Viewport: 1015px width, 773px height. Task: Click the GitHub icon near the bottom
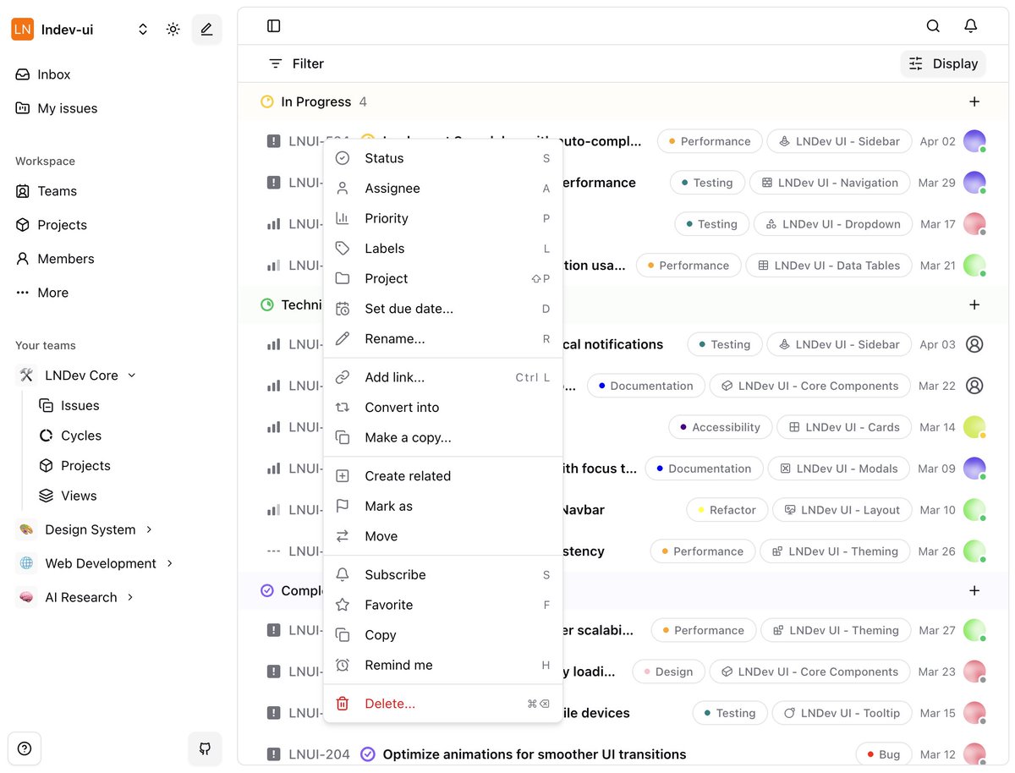click(205, 748)
